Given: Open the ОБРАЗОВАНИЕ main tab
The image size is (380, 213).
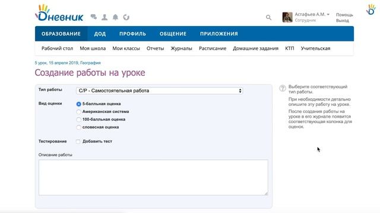Looking at the screenshot, I should [x=61, y=34].
